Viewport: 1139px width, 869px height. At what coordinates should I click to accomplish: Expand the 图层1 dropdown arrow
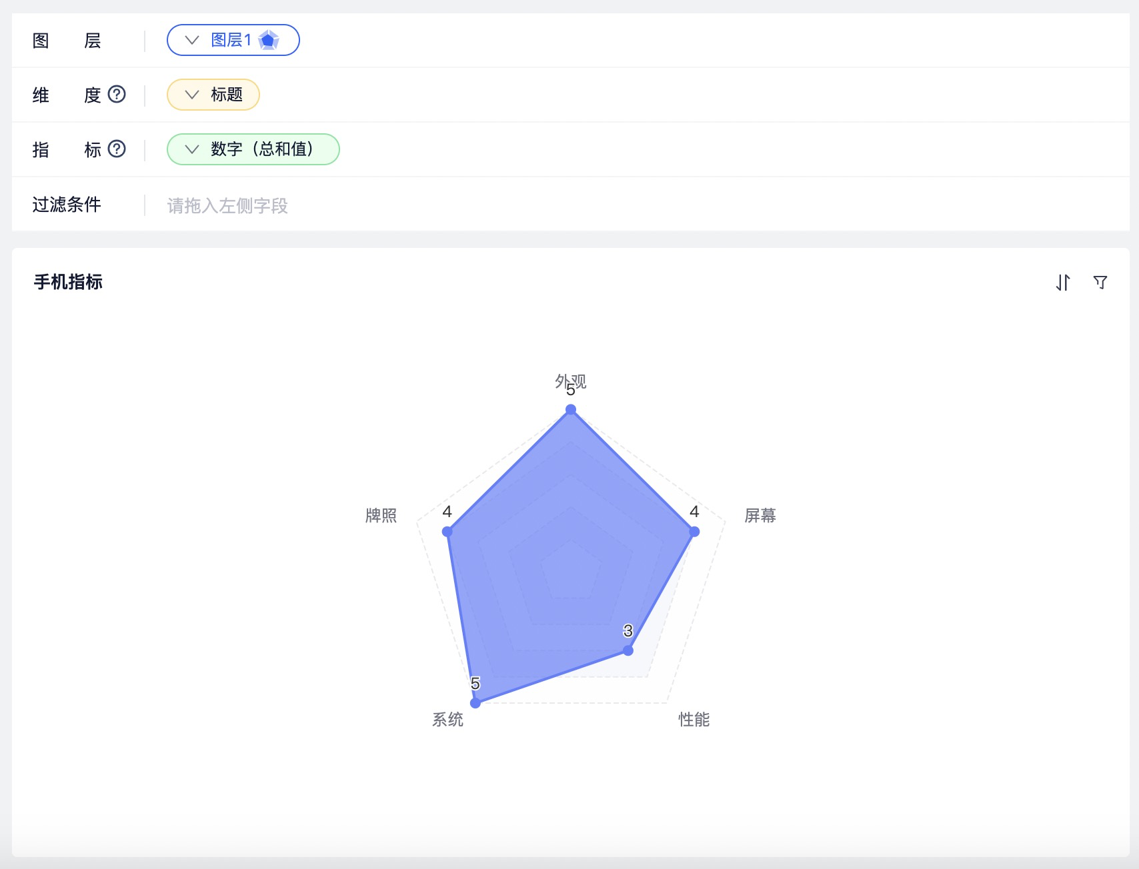192,40
